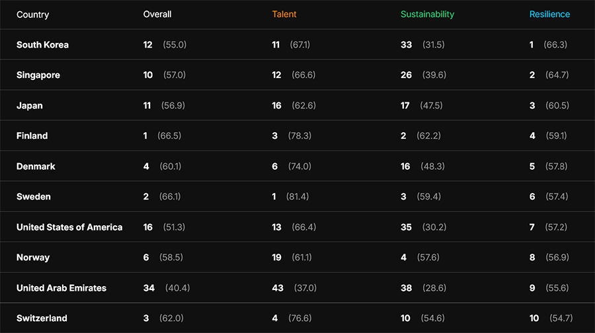The image size is (595, 333).
Task: Click the Switzerland country name
Action: pos(42,318)
